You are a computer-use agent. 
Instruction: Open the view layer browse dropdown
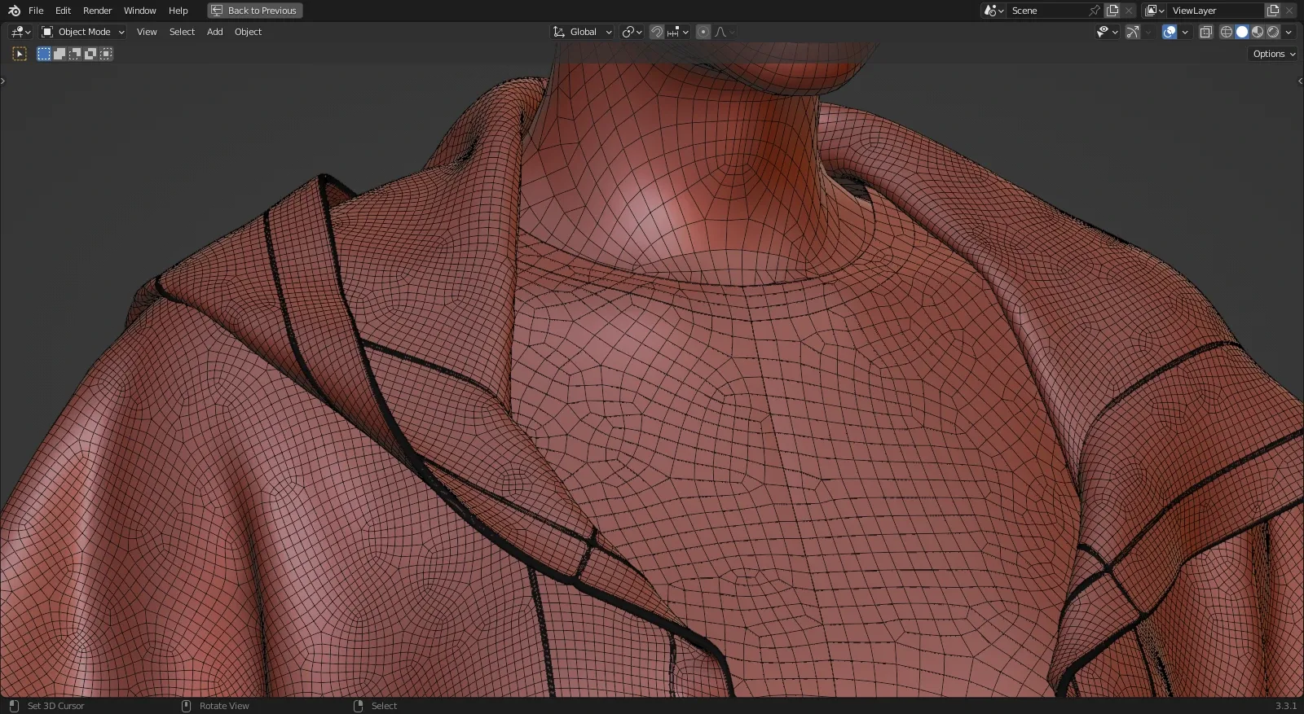tap(1154, 11)
